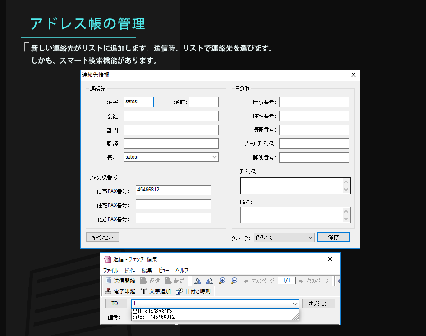Click the キャンセル button
This screenshot has width=426, height=336.
tap(102, 237)
